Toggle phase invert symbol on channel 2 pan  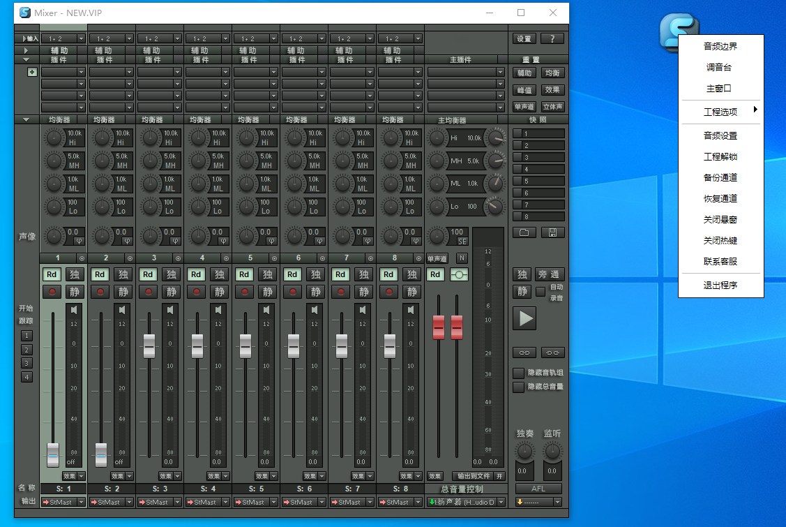coord(127,242)
